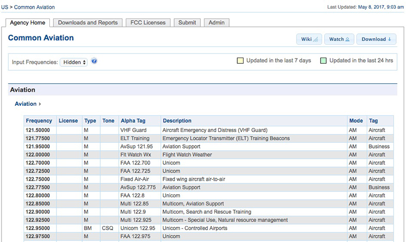411x242 pixels.
Task: Switch to the Downloads and Reports tab
Action: pos(87,23)
